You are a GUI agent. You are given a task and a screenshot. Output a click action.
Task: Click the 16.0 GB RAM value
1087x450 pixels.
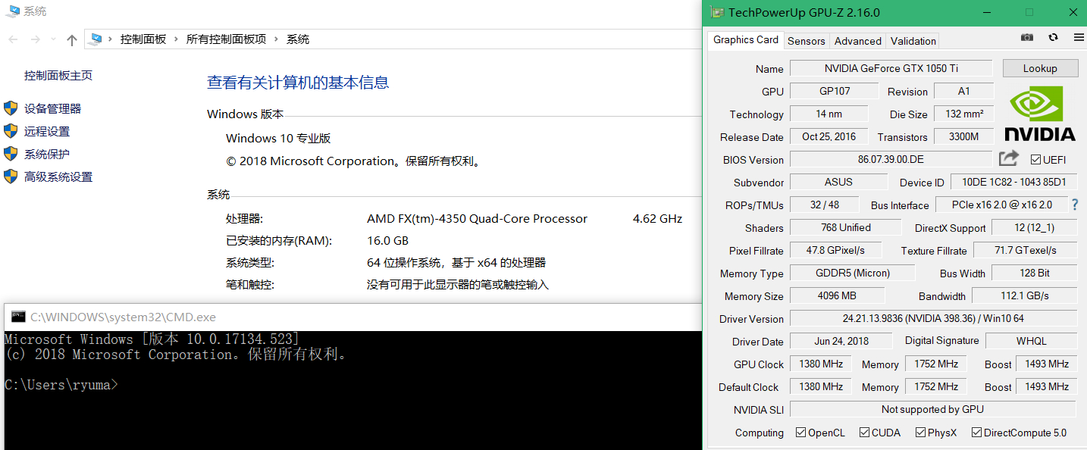[x=387, y=240]
